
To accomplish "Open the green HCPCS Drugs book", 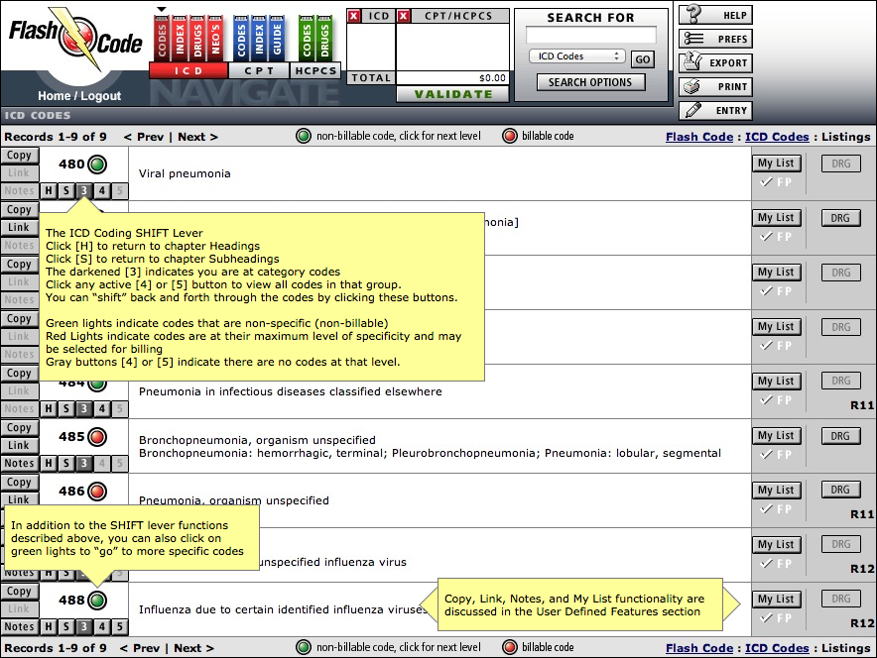I will (324, 38).
